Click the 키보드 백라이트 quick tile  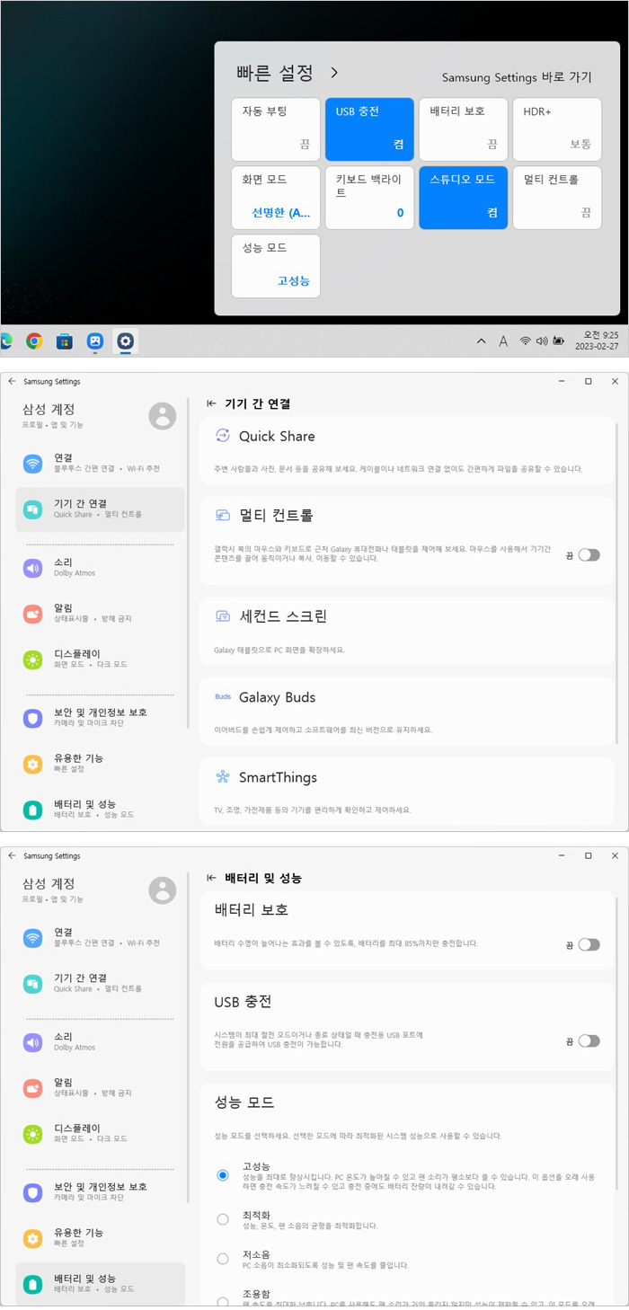click(369, 198)
